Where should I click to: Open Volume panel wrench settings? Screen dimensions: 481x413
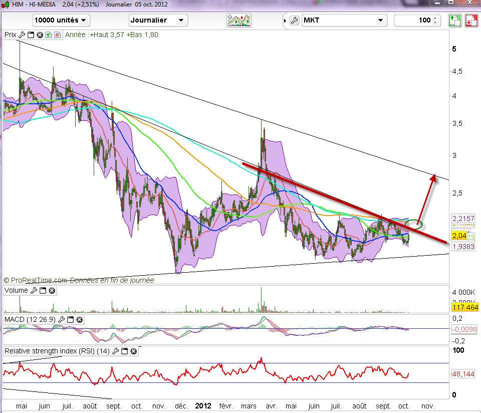click(34, 290)
